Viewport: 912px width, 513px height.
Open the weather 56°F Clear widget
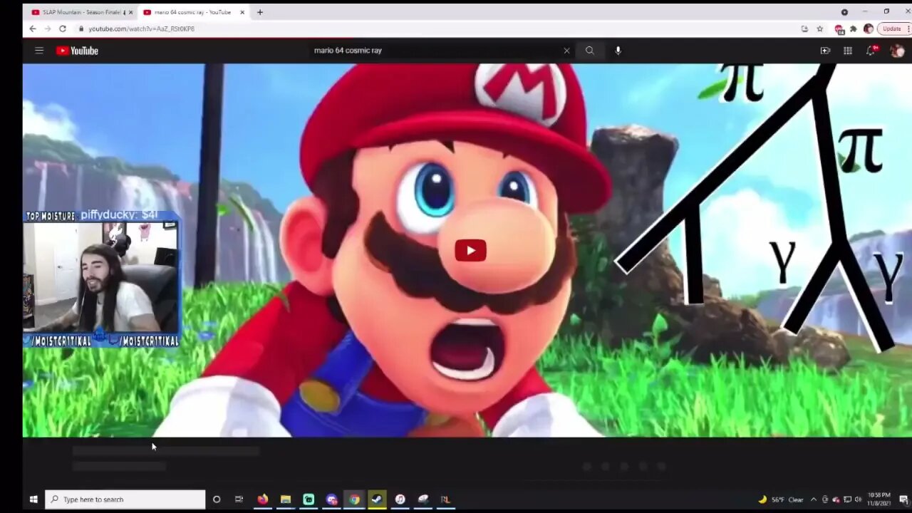click(x=781, y=499)
